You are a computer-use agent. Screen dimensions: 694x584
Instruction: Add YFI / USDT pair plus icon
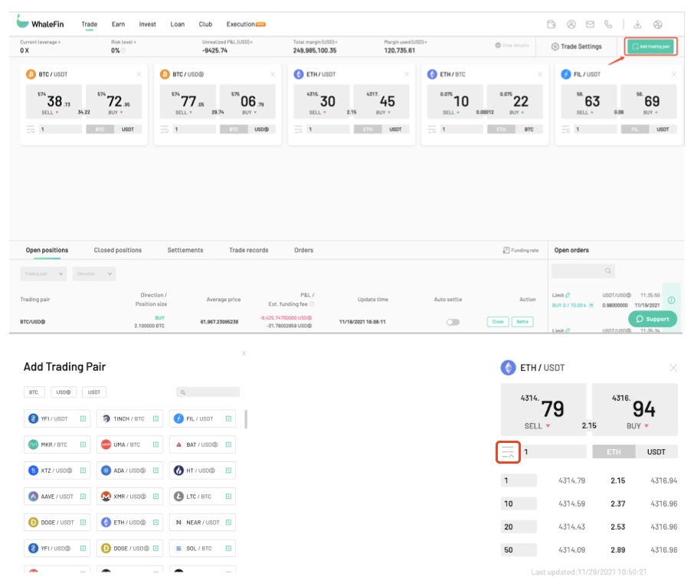tap(83, 419)
